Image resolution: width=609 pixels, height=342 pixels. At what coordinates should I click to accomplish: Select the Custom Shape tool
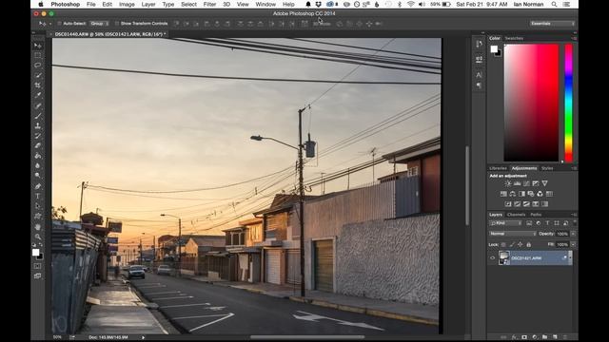[x=38, y=216]
